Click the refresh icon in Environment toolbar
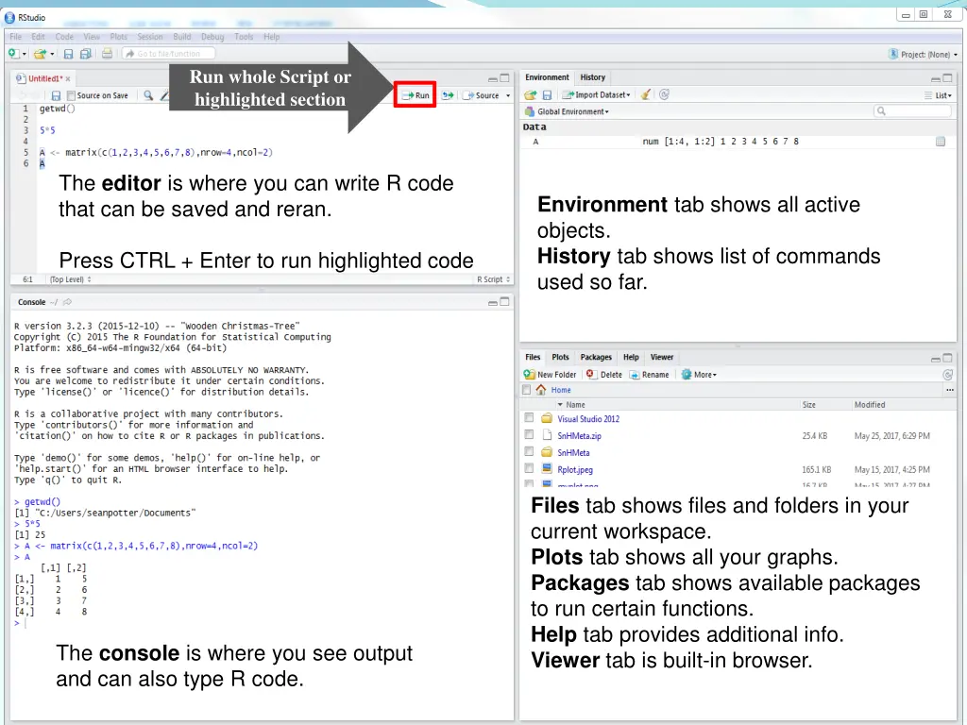The height and width of the screenshot is (725, 967). [664, 94]
